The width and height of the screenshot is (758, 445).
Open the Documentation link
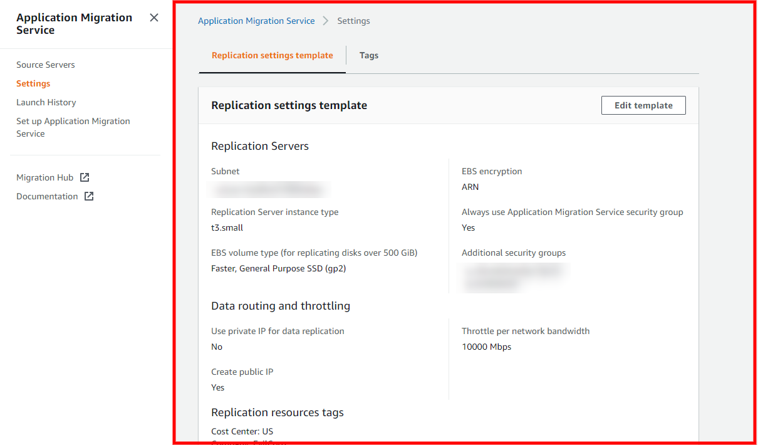coord(47,196)
